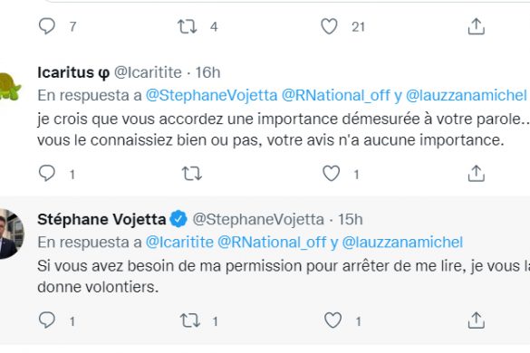Reply to the top tweet with 7 comments
Image resolution: width=530 pixels, height=353 pixels.
(x=46, y=26)
